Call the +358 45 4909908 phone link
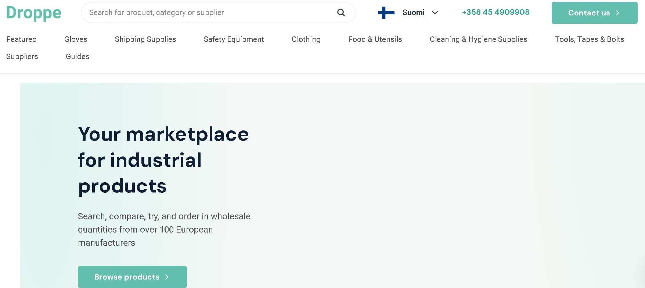645x288 pixels. tap(496, 12)
